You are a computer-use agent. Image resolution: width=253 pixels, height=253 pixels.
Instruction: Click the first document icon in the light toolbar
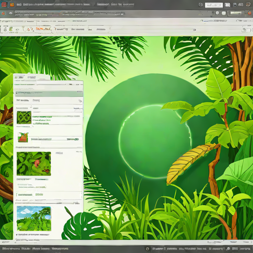[5, 30]
